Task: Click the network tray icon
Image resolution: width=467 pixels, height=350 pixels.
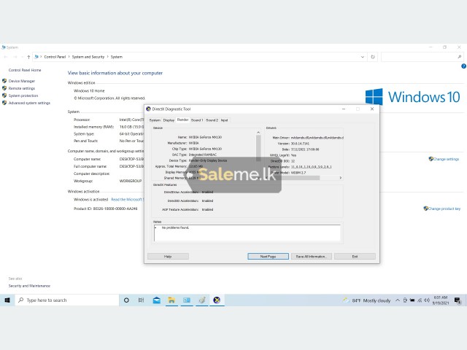Action: click(420, 300)
